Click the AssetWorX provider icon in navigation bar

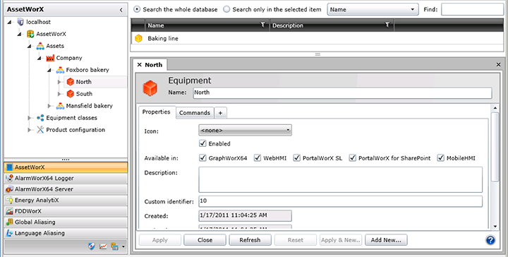click(9, 167)
